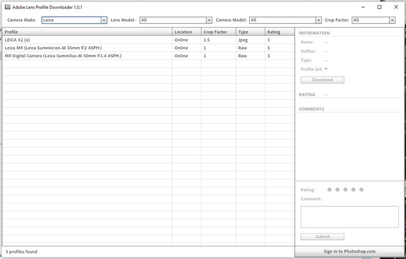Expand the Profile Set disclosure triangle

click(326, 69)
